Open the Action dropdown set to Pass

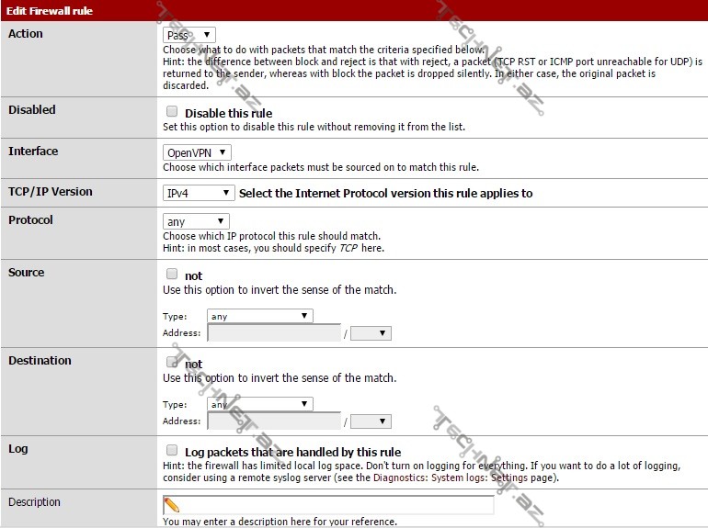click(x=188, y=35)
